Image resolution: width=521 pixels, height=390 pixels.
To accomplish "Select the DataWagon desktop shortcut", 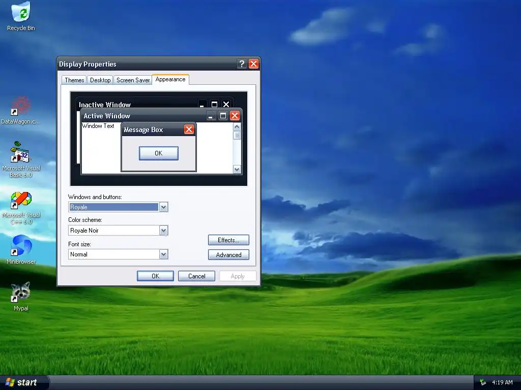I will tap(20, 110).
